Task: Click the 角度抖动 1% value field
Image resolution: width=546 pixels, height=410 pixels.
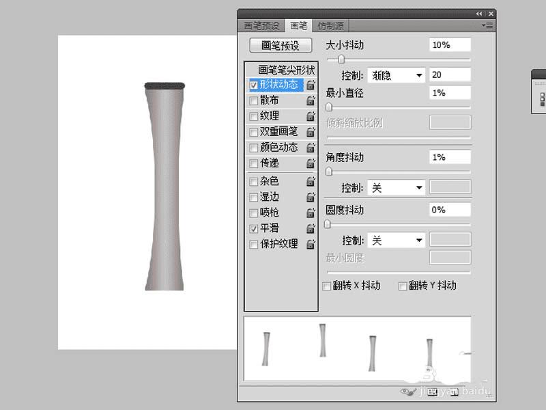Action: click(x=450, y=157)
